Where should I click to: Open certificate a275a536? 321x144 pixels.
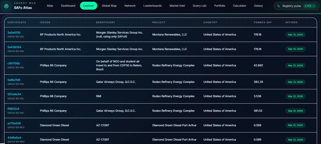tap(14, 123)
